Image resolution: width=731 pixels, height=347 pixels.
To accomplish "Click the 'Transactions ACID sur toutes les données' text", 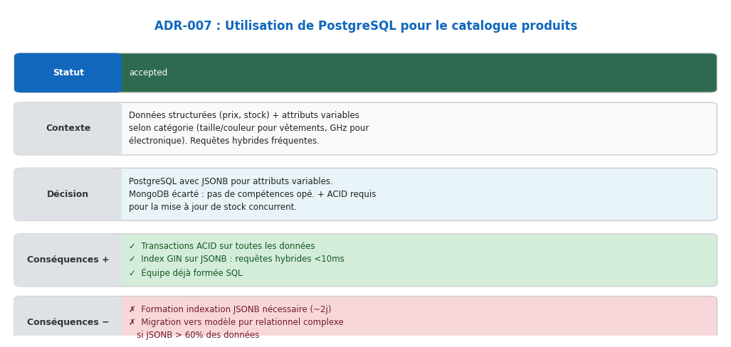I will point(228,247).
